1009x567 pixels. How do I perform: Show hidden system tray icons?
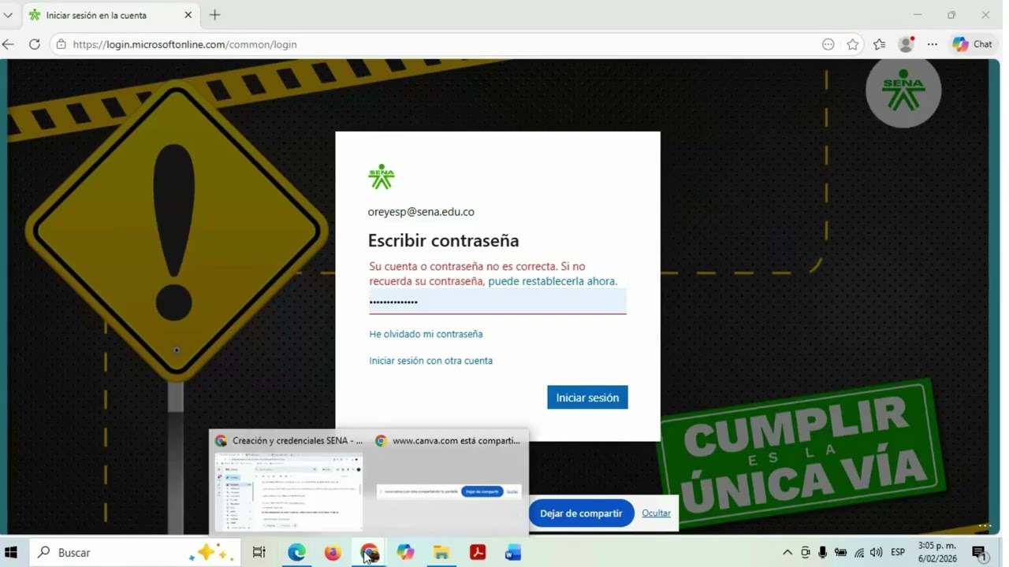coord(787,553)
